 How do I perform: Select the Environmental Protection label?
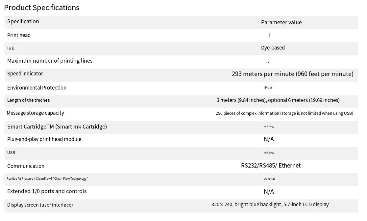[37, 88]
